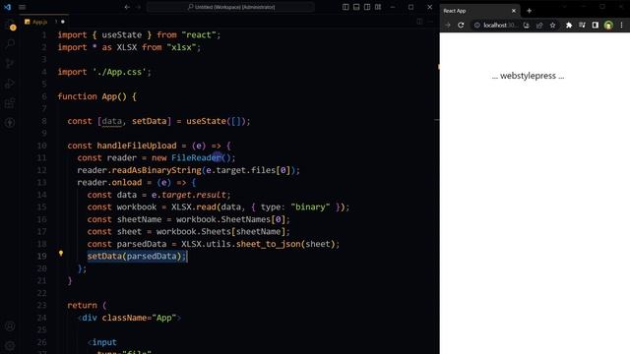Click handleFileUpload on line 10
Viewport: 630px width, 354px height.
[x=137, y=146]
